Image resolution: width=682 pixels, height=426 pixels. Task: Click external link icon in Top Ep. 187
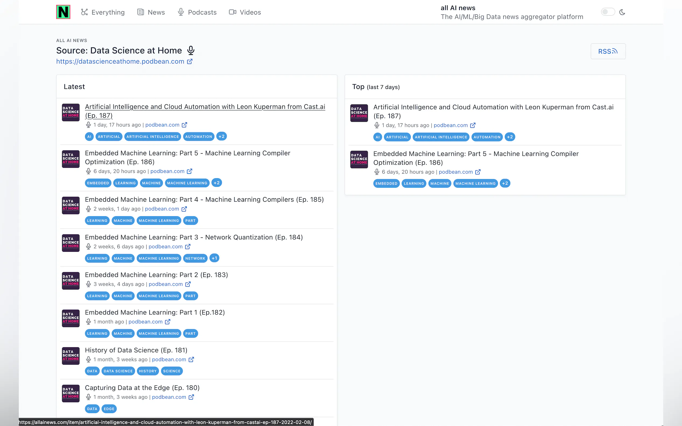tap(473, 125)
